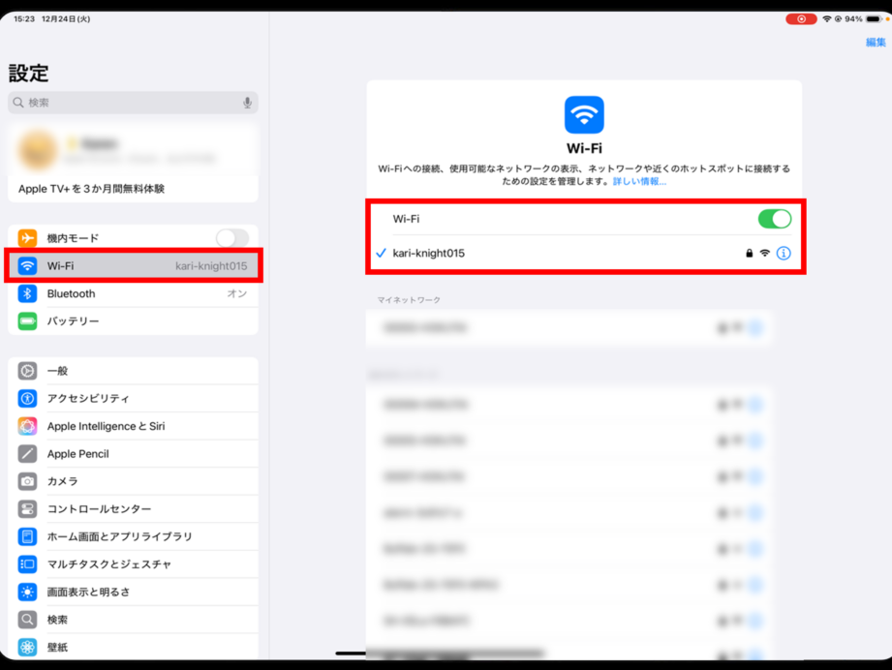
Task: Open the Wi-Fi row in the sidebar
Action: 133,265
